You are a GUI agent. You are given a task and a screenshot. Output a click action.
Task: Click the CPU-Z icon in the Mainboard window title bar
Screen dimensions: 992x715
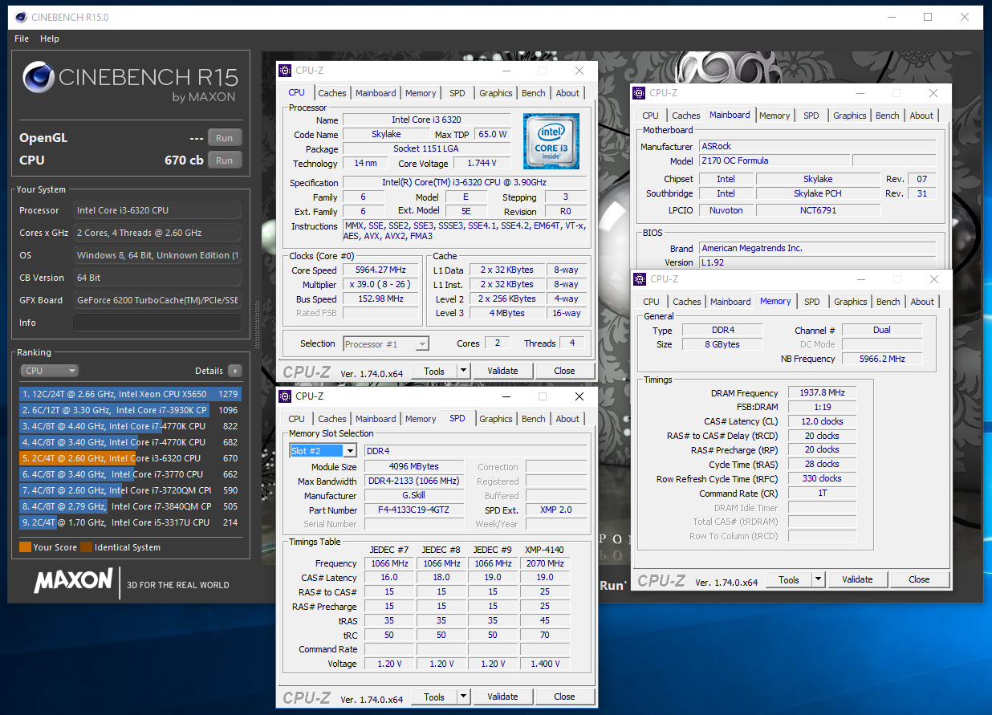[x=639, y=93]
